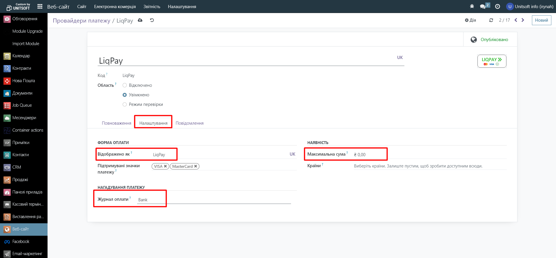
Task: Click the cloud save record icon
Action: 140,20
